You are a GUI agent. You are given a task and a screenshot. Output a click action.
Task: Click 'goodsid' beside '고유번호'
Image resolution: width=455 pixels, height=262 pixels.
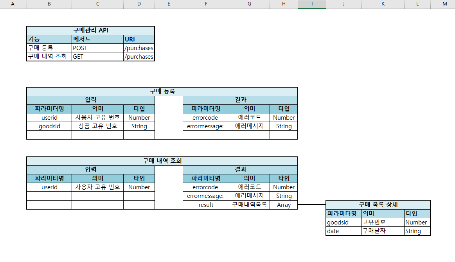343,222
